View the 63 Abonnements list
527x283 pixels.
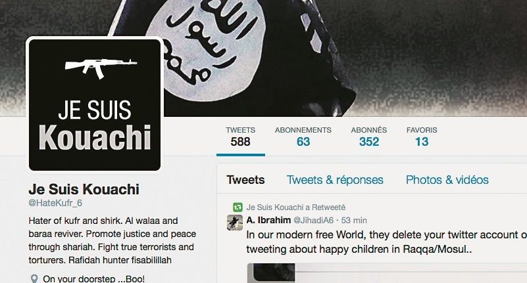tap(303, 137)
